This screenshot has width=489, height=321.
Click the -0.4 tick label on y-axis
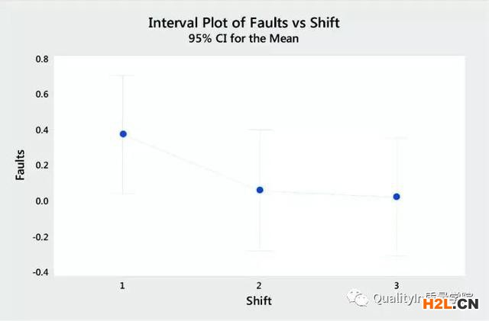tap(40, 272)
